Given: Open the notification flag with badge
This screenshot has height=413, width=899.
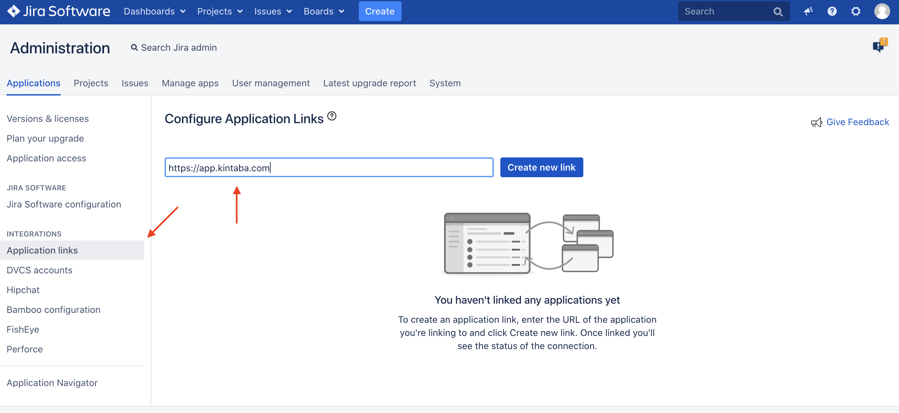Looking at the screenshot, I should click(x=878, y=46).
